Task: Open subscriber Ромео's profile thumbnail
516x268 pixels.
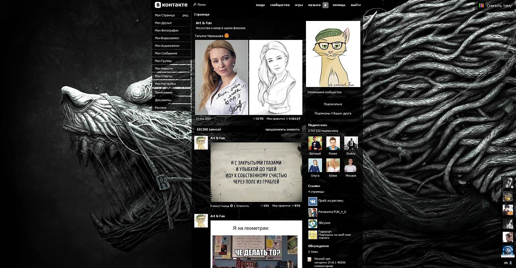Action: tap(333, 143)
